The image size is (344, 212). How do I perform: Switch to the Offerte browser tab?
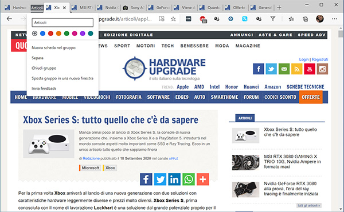236,7
